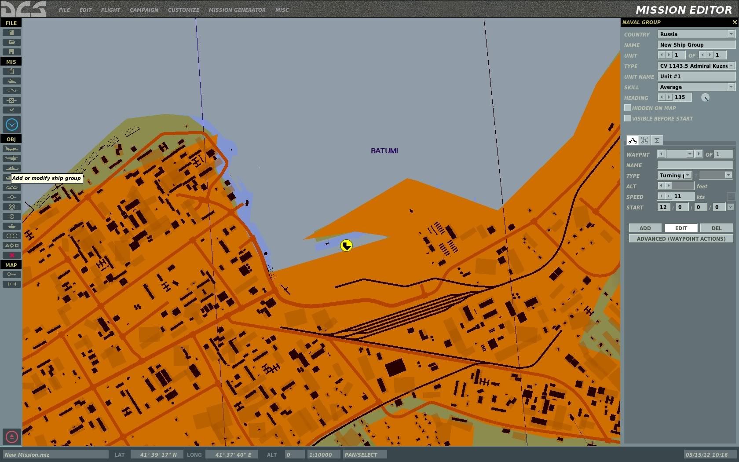Click the heading dial knob
This screenshot has width=739, height=462.
[x=705, y=98]
